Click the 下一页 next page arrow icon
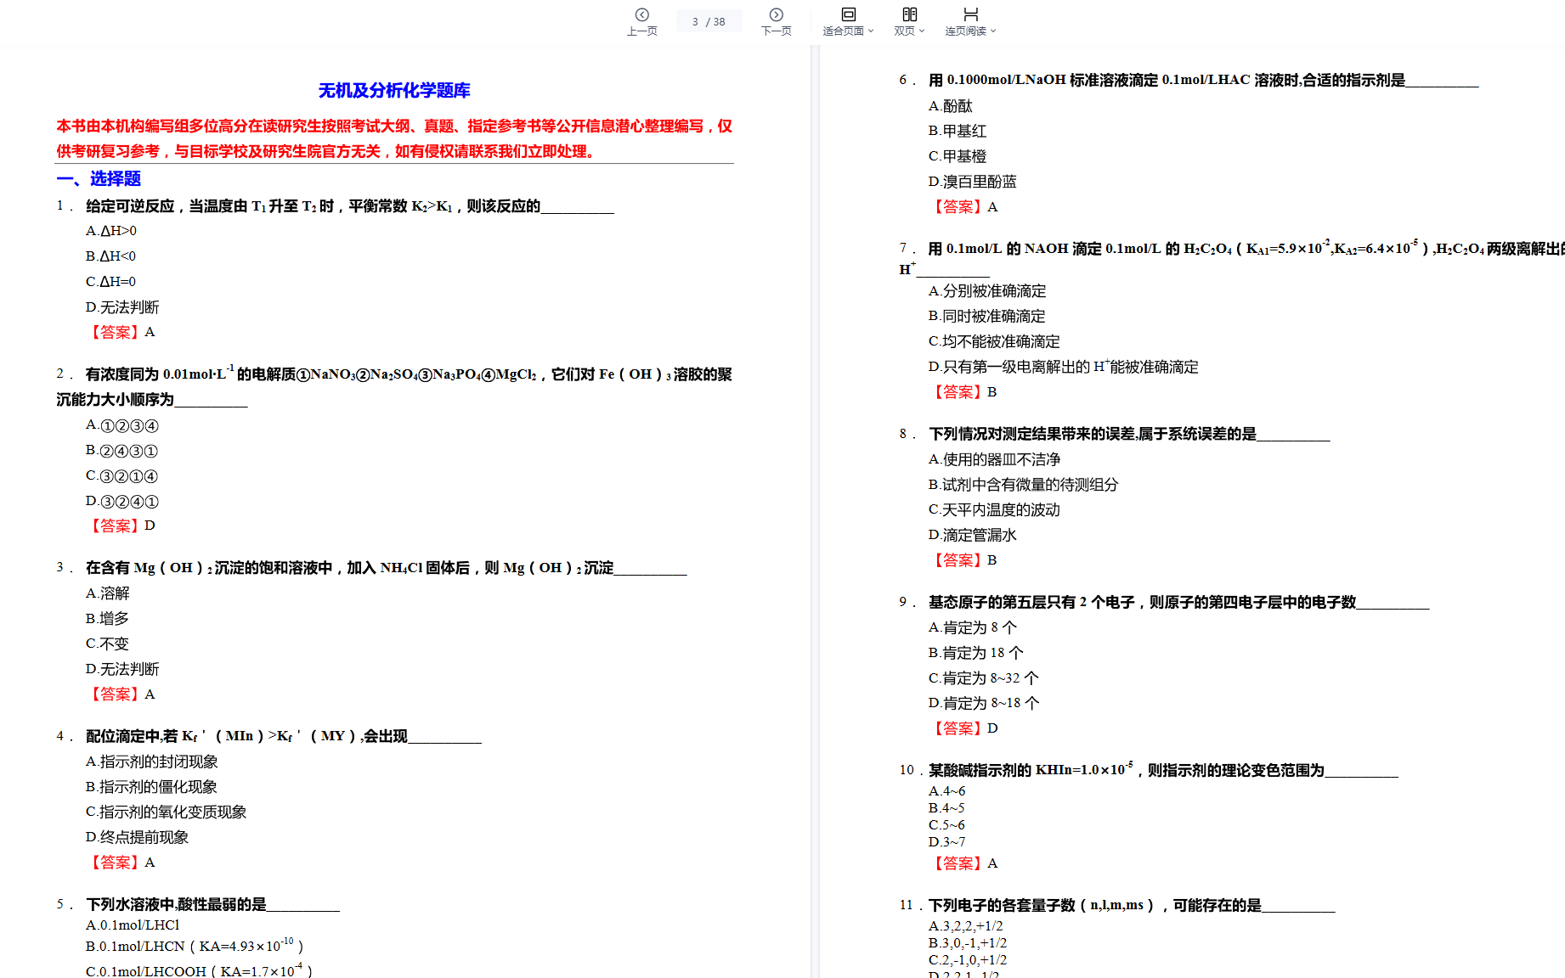Screen dimensions: 1565x978 tap(776, 15)
